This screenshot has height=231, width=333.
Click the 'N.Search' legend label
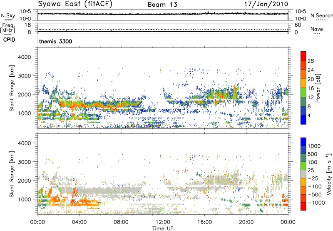click(x=321, y=15)
